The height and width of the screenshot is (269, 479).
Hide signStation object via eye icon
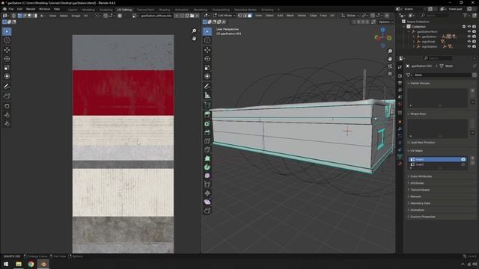469,46
